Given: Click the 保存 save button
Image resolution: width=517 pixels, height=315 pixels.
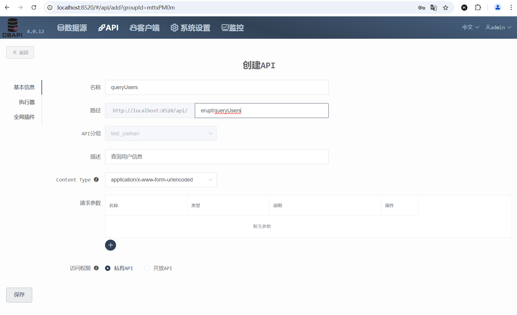Looking at the screenshot, I should coord(19,295).
